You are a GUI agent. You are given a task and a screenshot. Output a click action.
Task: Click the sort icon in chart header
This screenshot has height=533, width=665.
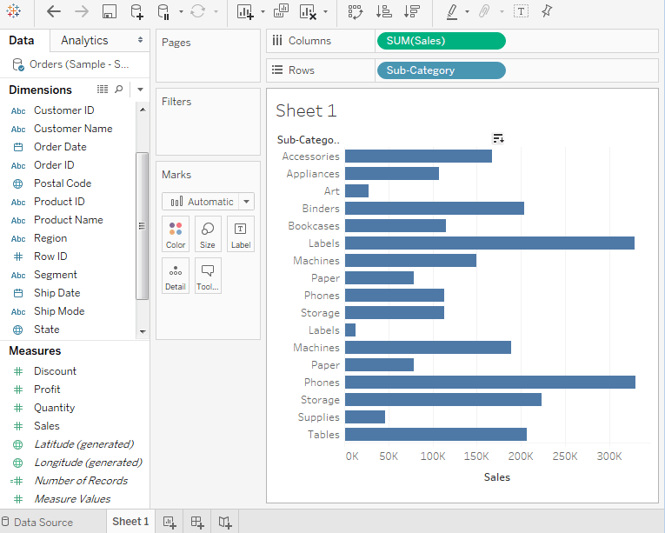click(x=498, y=138)
